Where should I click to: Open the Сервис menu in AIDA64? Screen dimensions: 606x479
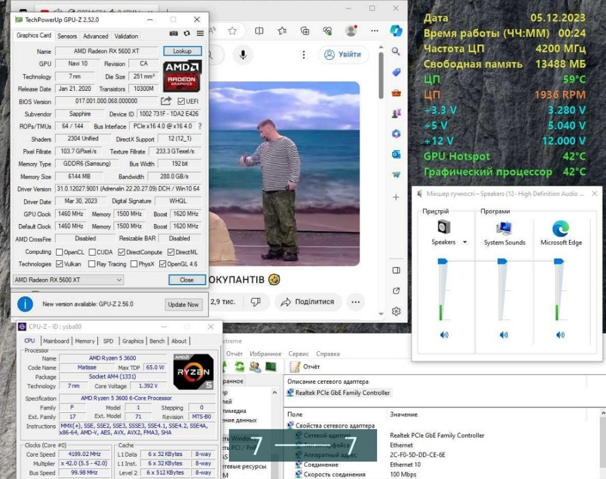click(x=299, y=354)
